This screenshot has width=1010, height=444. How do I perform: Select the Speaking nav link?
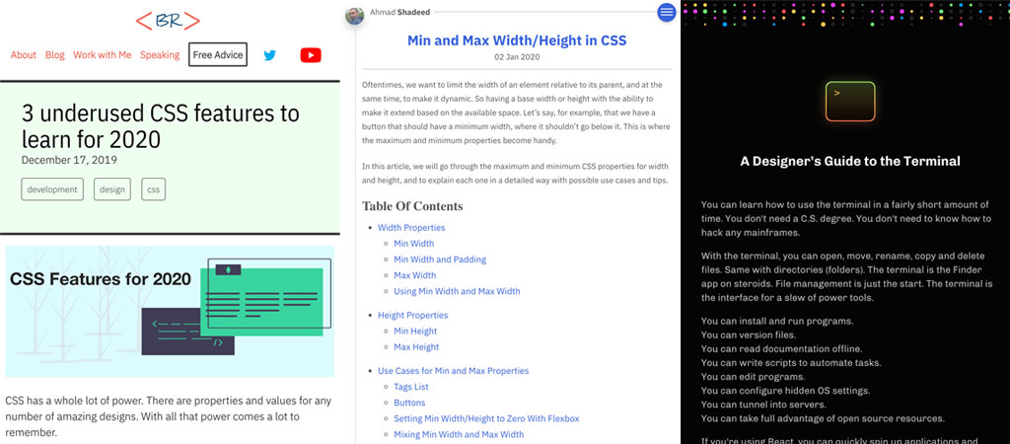pyautogui.click(x=160, y=55)
